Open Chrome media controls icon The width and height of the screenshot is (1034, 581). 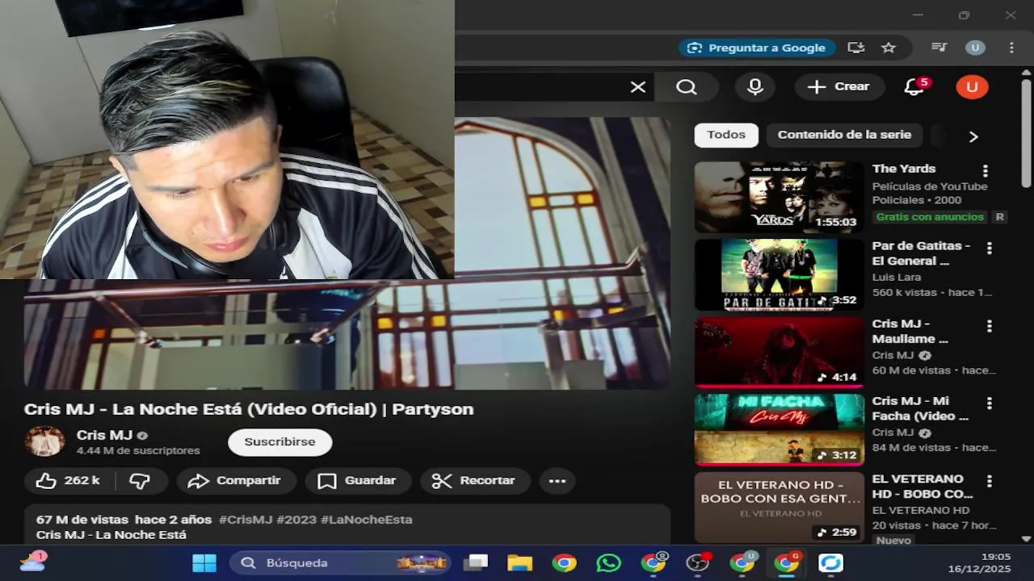click(x=939, y=48)
